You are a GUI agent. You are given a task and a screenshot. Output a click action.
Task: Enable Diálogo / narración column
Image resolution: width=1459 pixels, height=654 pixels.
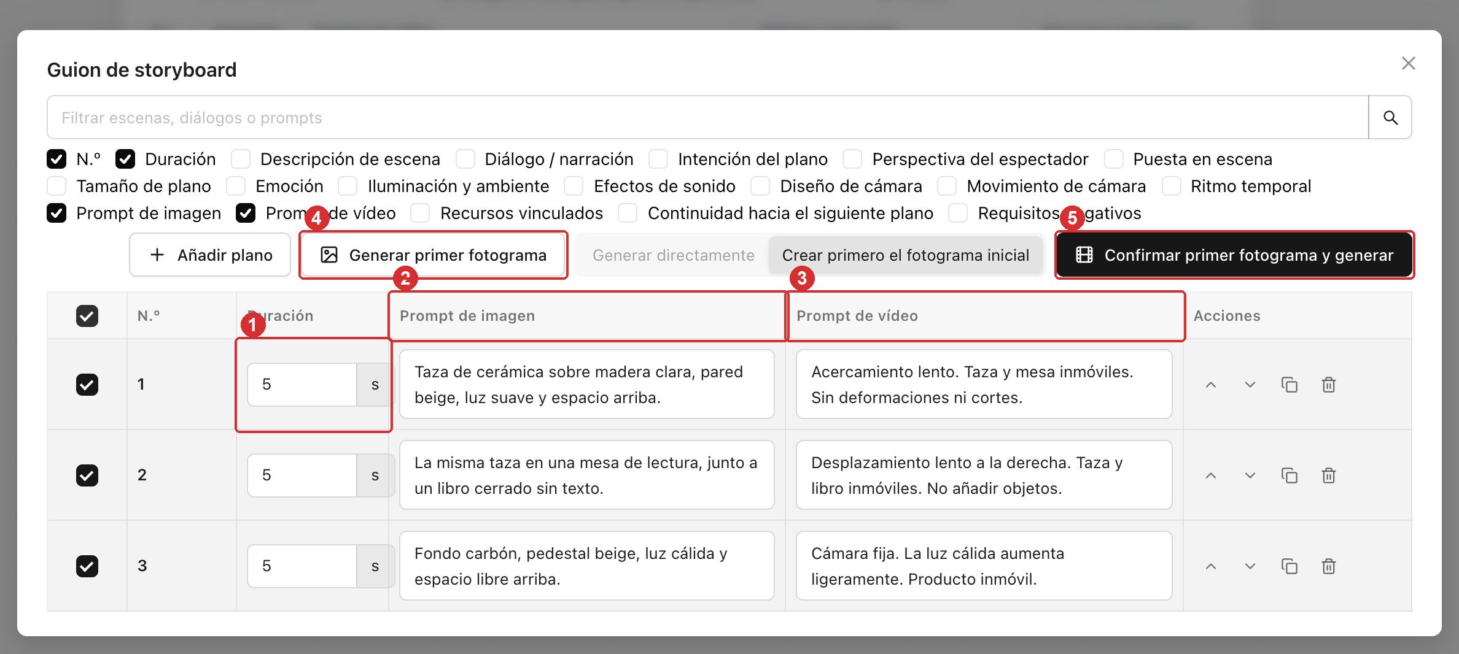(465, 159)
